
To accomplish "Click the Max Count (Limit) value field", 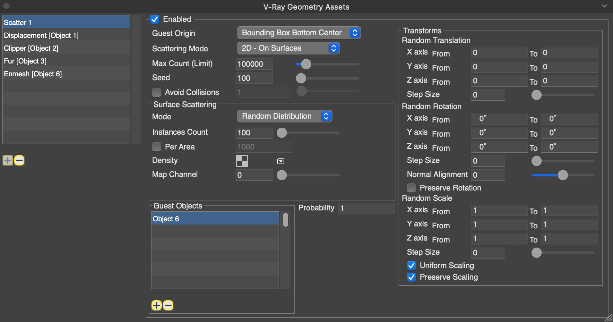I will (x=254, y=64).
